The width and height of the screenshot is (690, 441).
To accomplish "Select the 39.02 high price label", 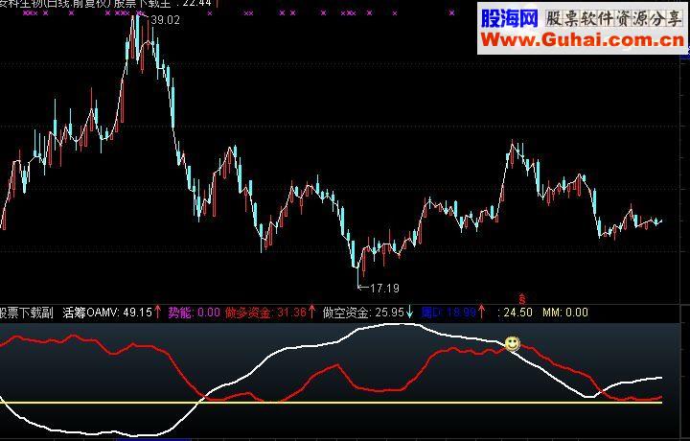I will click(x=165, y=20).
